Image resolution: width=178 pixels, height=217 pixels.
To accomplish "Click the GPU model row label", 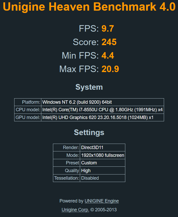I will coord(28,117).
